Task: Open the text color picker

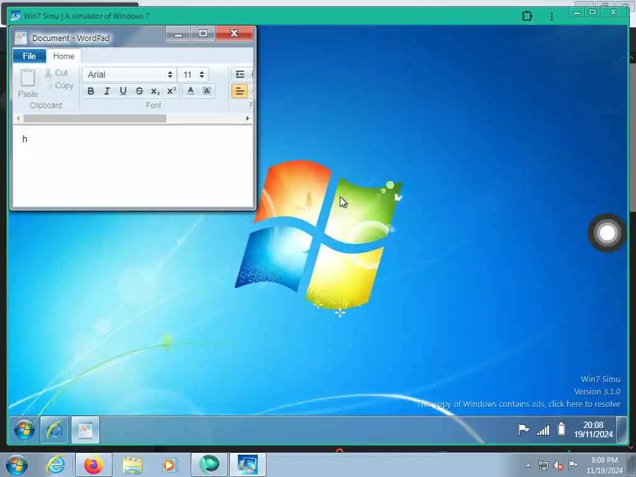Action: click(190, 91)
